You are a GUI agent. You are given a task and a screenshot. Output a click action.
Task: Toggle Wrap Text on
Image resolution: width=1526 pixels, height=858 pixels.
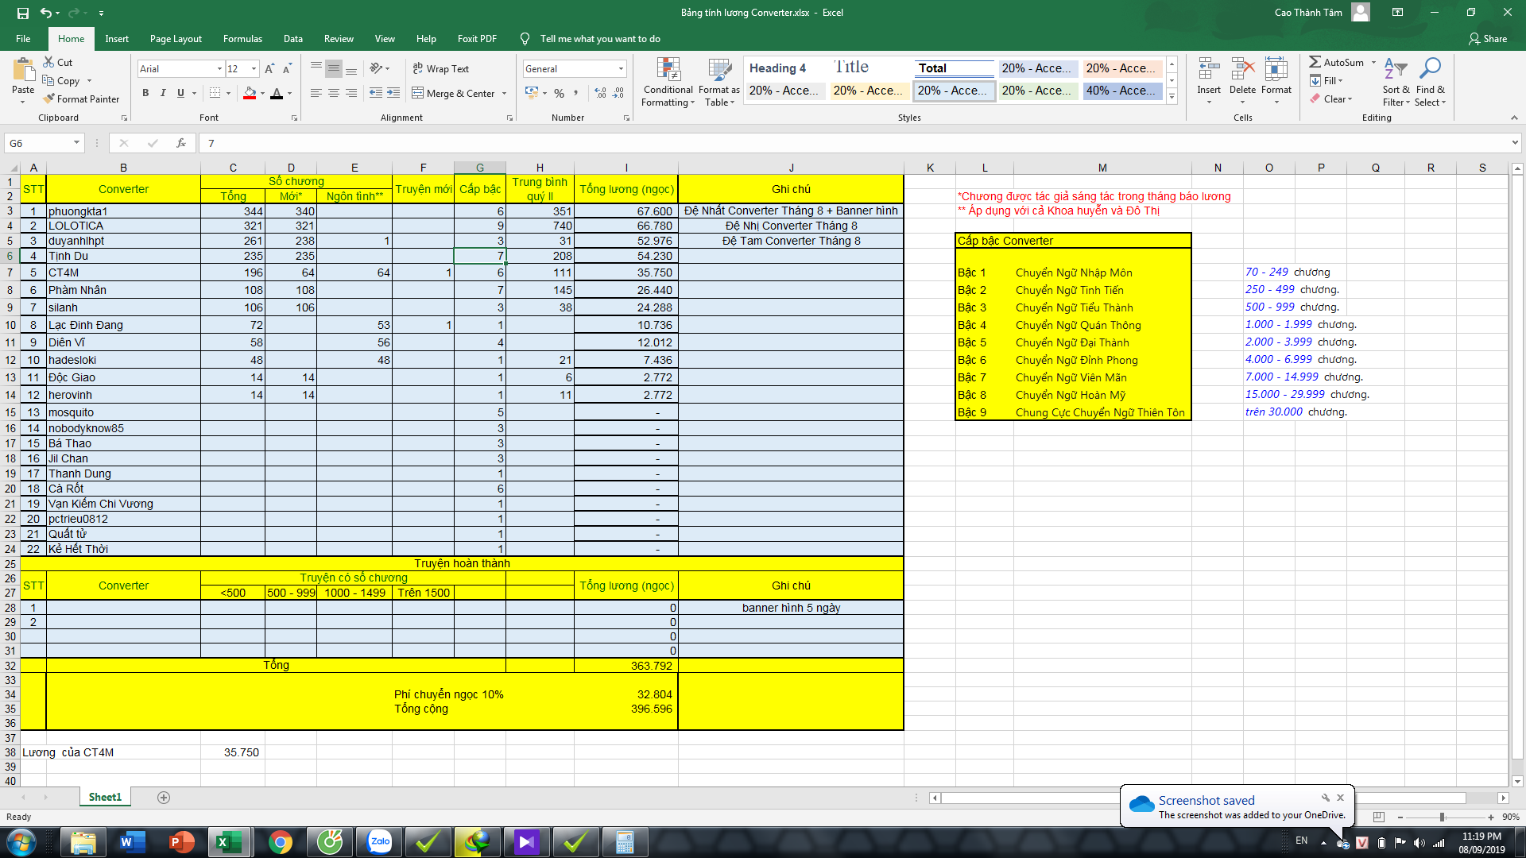(440, 69)
